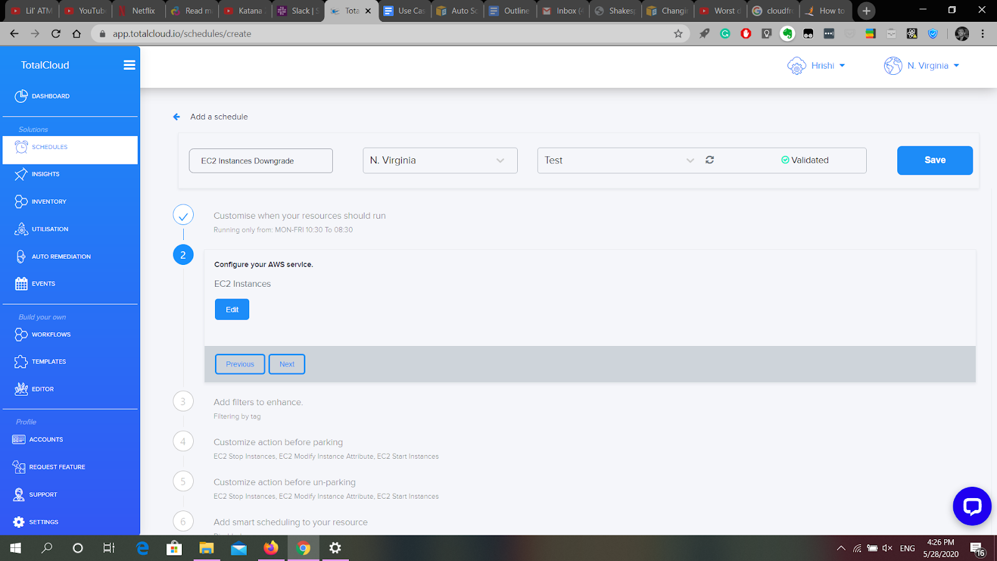Open Chrome's three-dot menu
The width and height of the screenshot is (997, 561).
983,34
